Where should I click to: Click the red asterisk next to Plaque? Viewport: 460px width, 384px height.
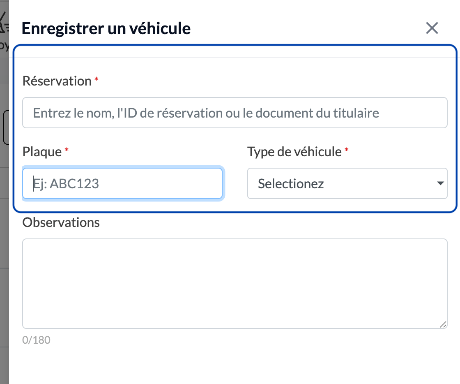[67, 150]
